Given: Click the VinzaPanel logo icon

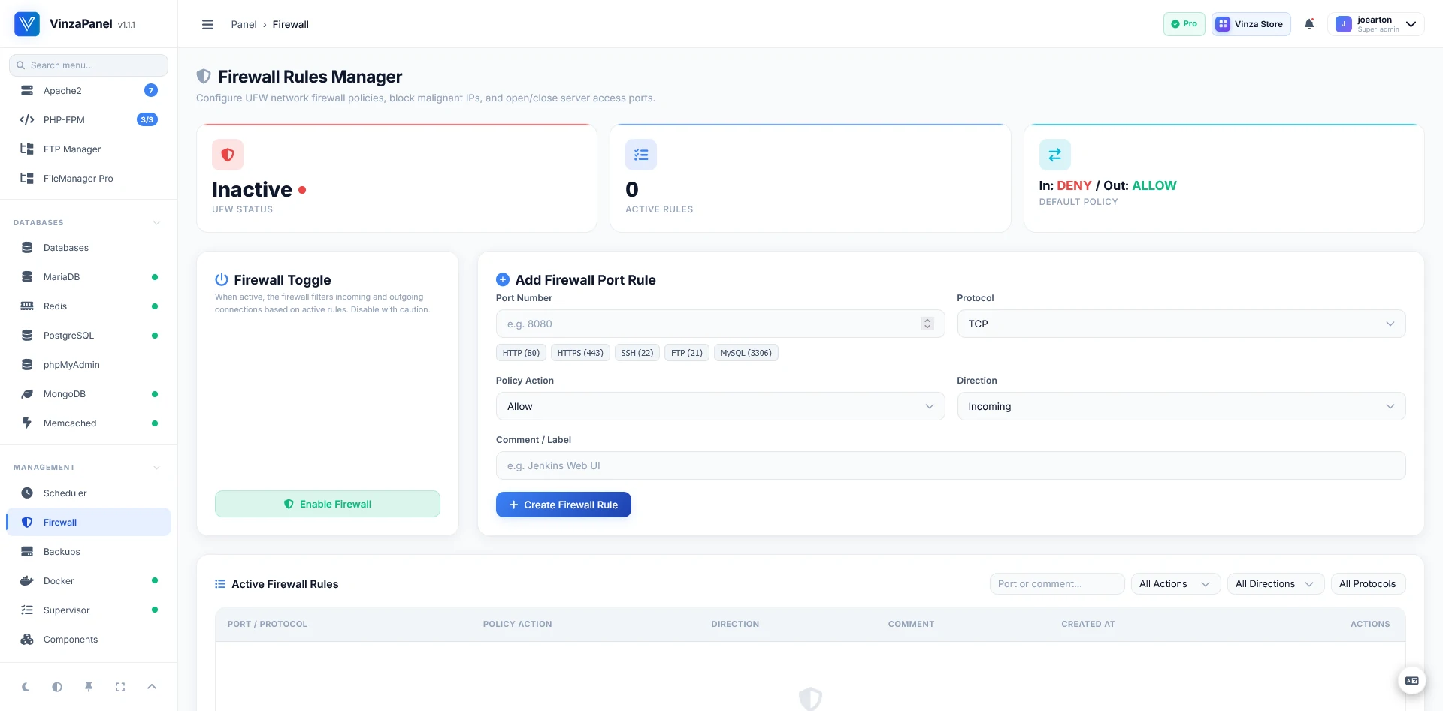Looking at the screenshot, I should tap(27, 24).
